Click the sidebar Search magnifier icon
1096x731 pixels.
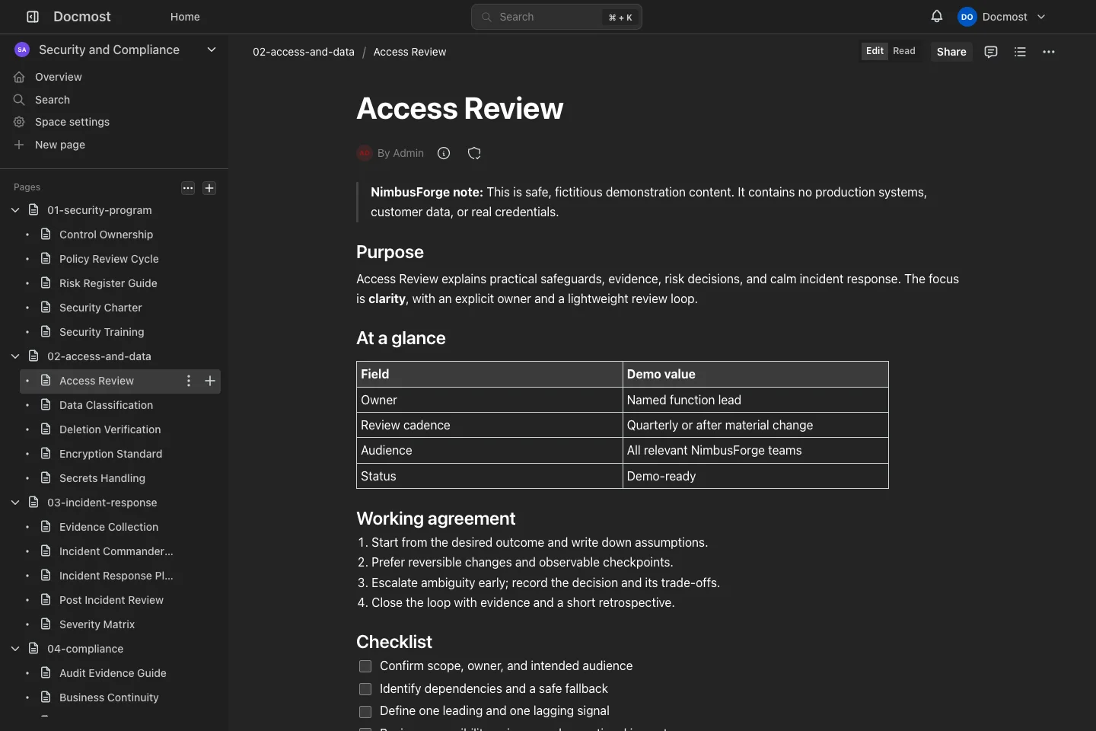pyautogui.click(x=19, y=100)
